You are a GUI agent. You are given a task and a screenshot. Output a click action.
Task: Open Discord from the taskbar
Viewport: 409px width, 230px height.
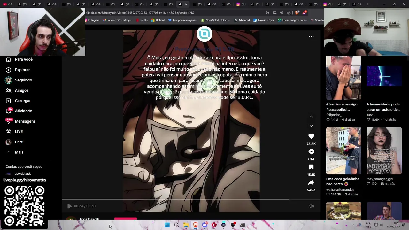pos(204,225)
